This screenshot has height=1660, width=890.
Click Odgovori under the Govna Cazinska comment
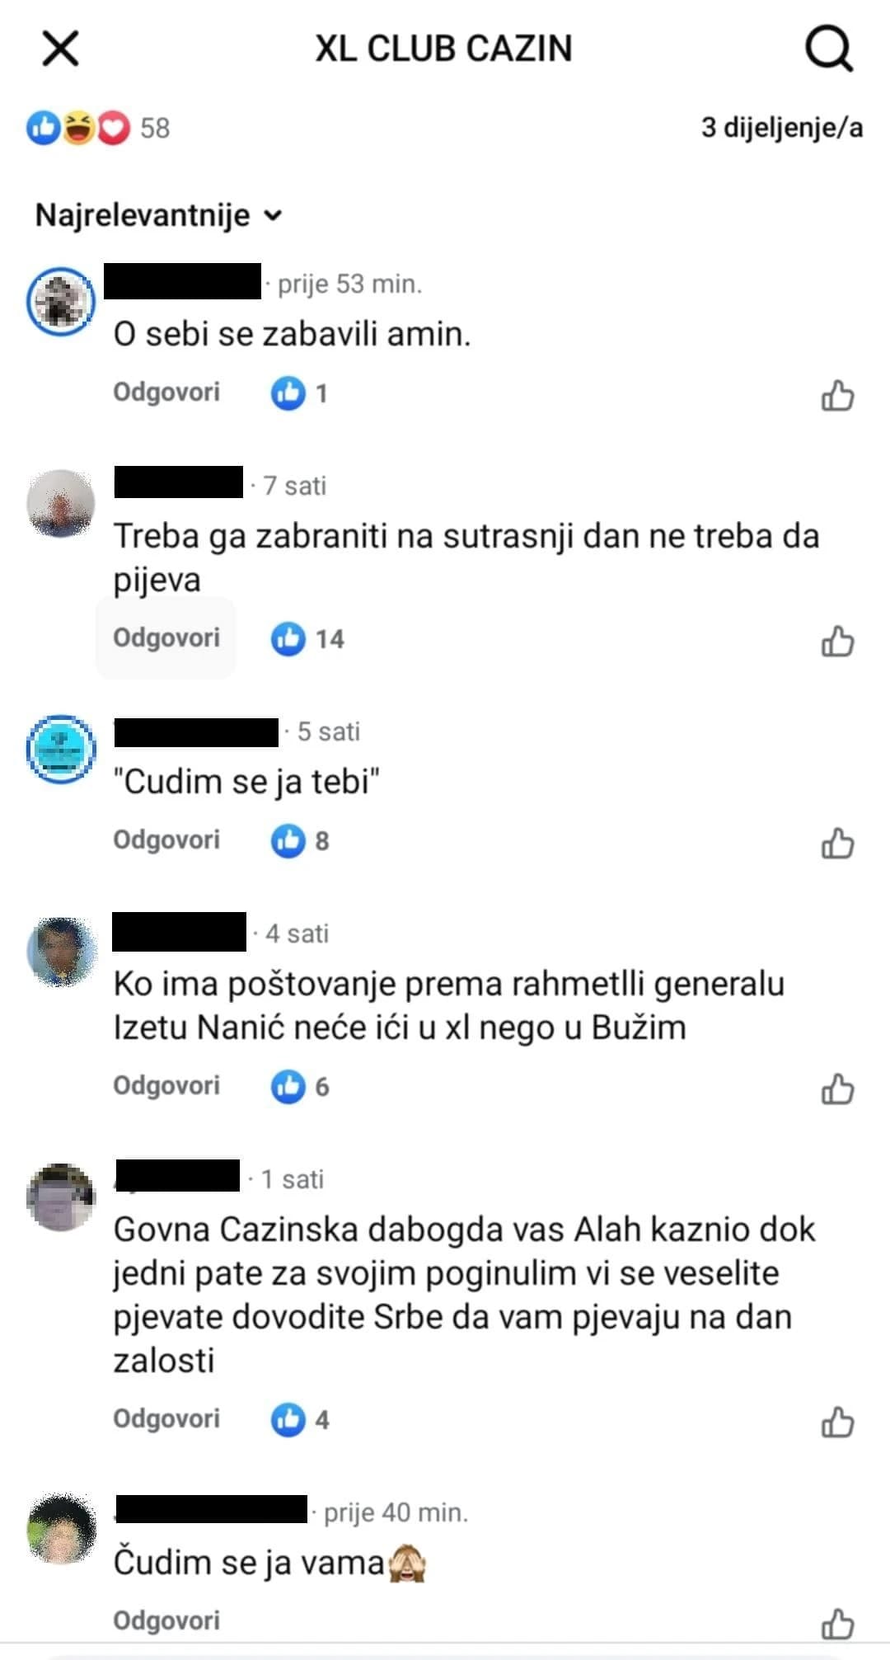coord(166,1418)
